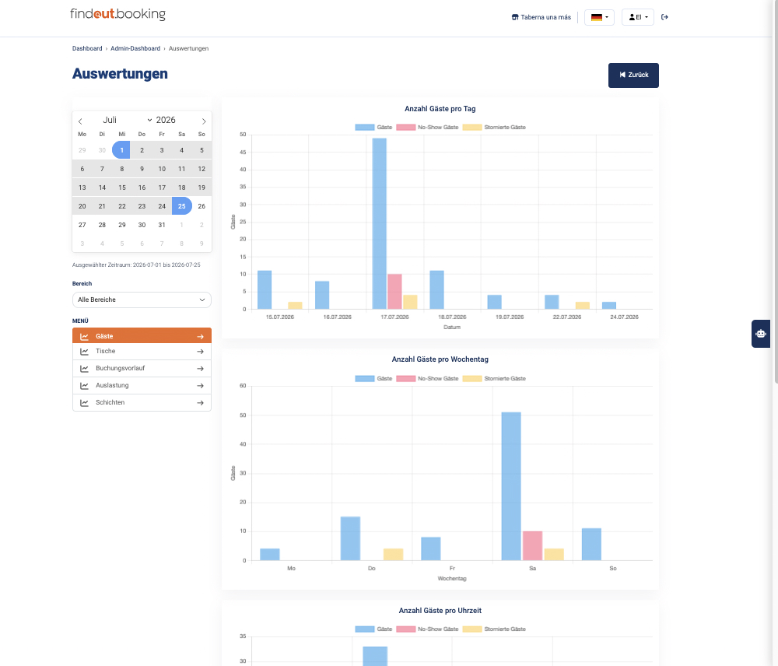Toggle Gäste legend in pro Tag chart

(373, 128)
